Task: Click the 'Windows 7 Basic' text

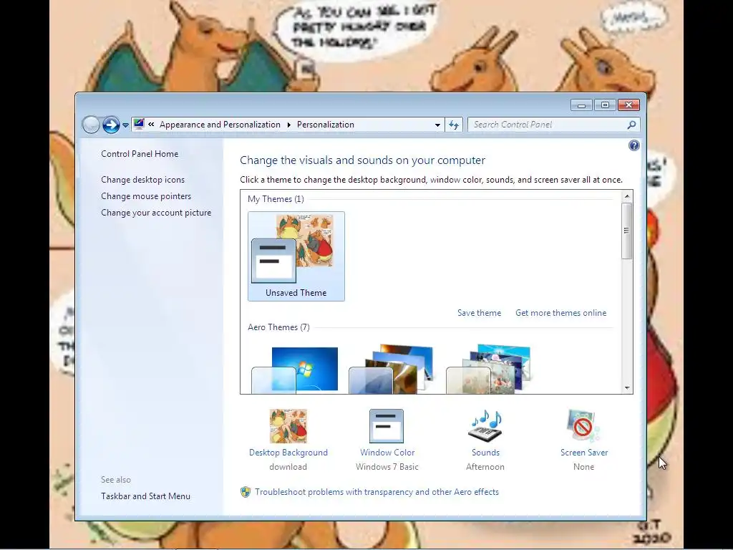Action: coord(387,467)
